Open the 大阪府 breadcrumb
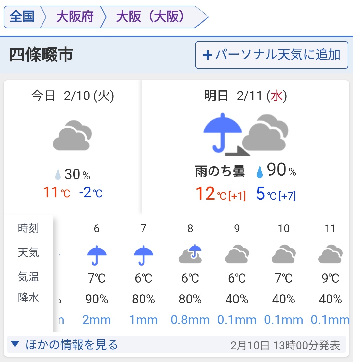Image resolution: width=353 pixels, height=362 pixels. coord(75,17)
